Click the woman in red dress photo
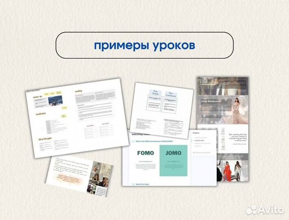 228,171
